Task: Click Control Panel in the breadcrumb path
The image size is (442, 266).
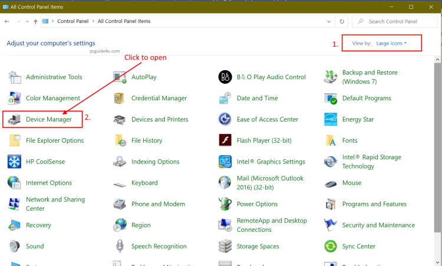Action: 72,21
